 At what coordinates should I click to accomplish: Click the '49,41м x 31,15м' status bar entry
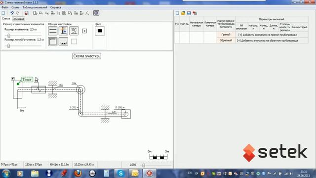[x=59, y=165]
